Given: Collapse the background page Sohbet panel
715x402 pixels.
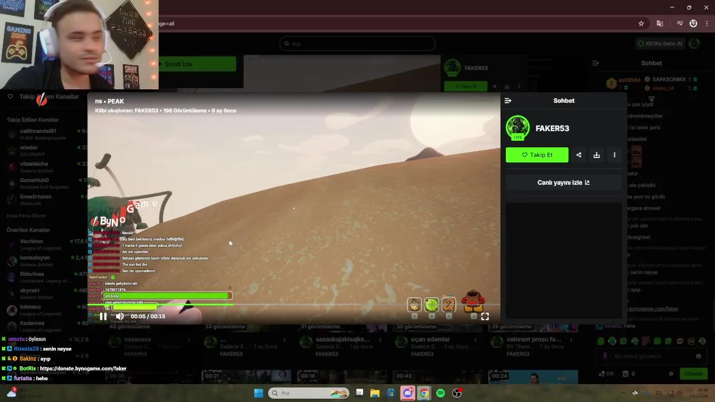Looking at the screenshot, I should 595,63.
